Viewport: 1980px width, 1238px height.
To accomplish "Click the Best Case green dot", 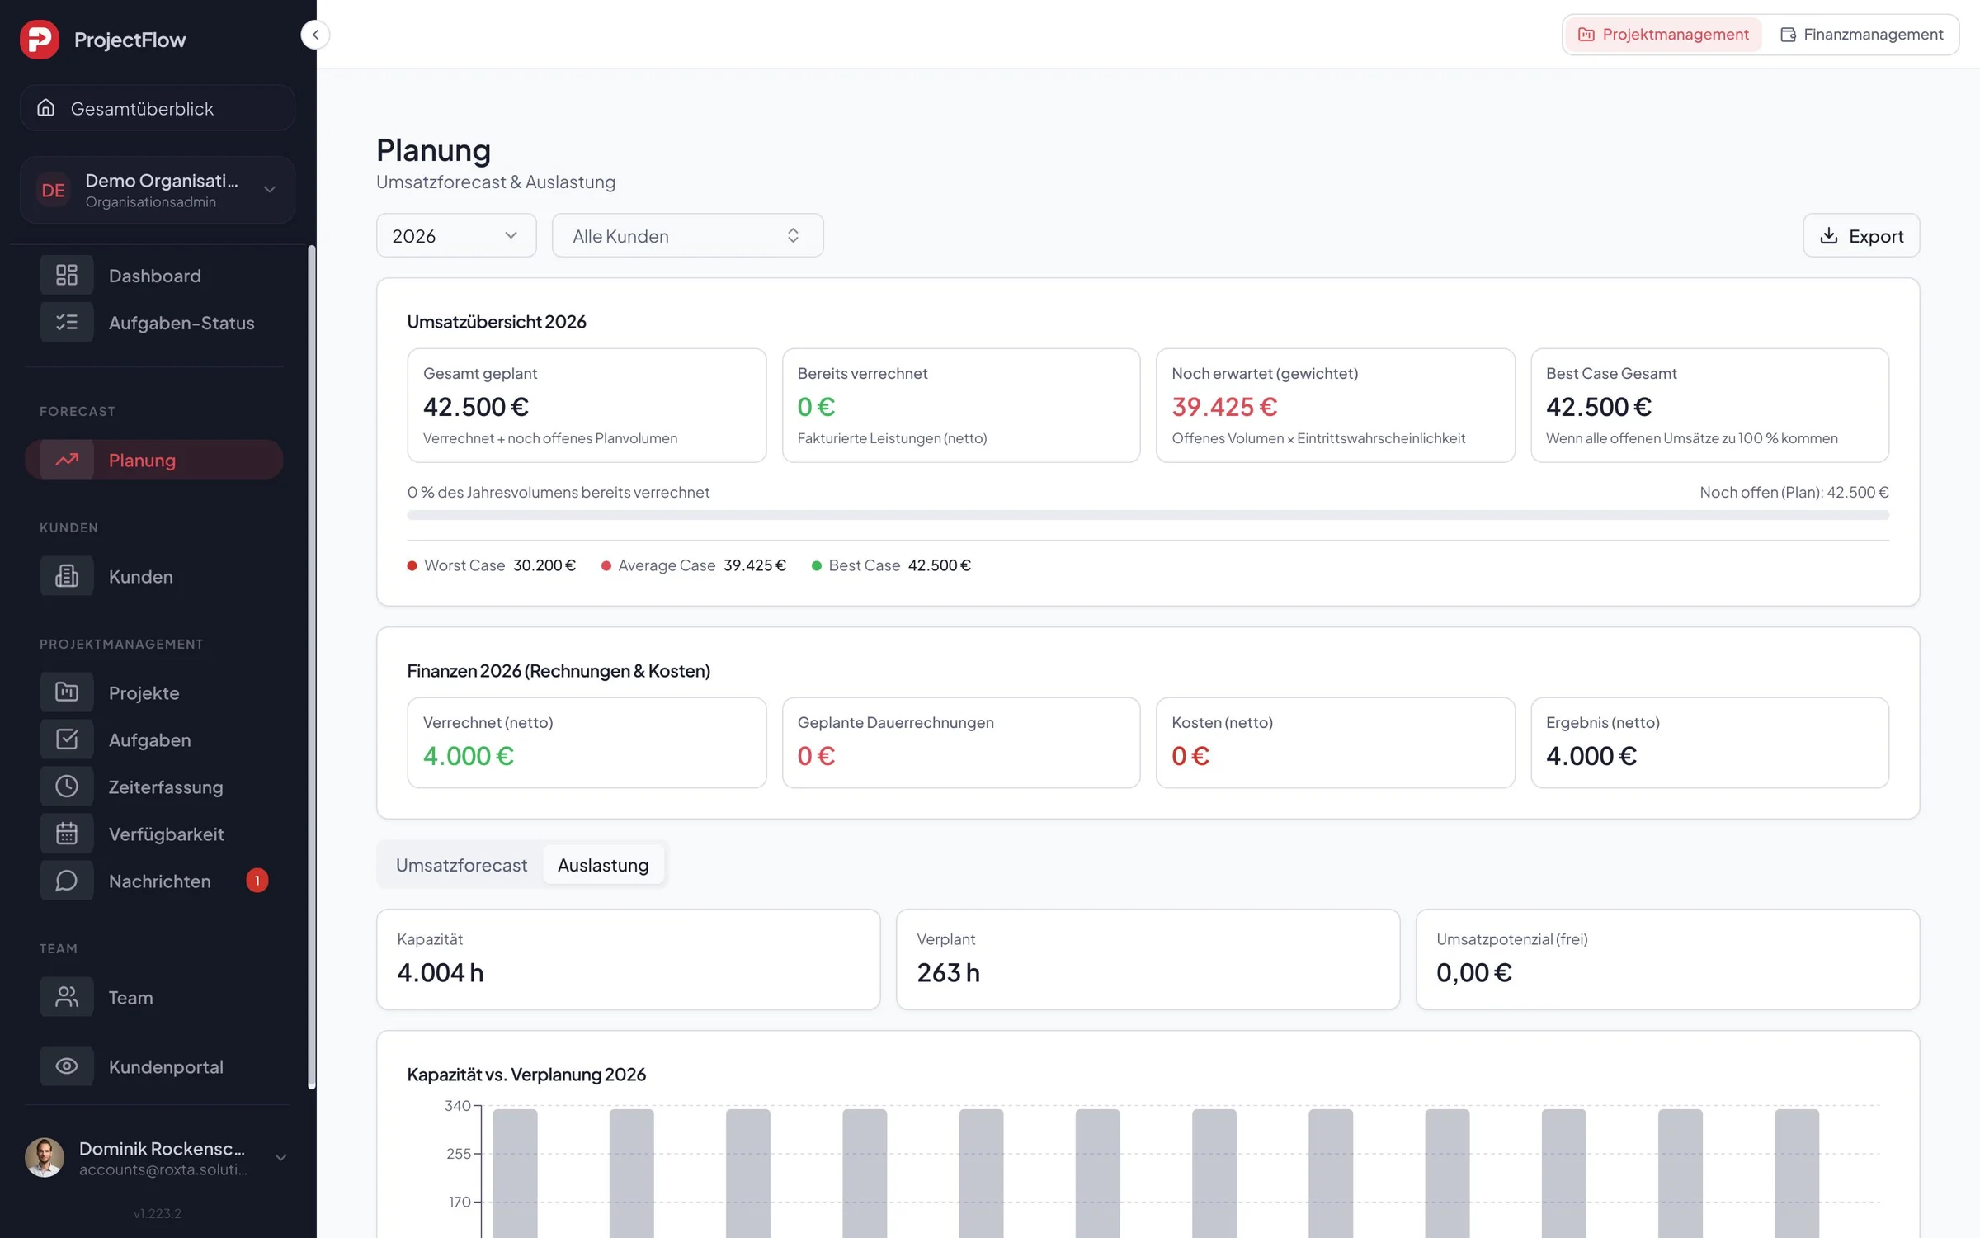I will (817, 566).
